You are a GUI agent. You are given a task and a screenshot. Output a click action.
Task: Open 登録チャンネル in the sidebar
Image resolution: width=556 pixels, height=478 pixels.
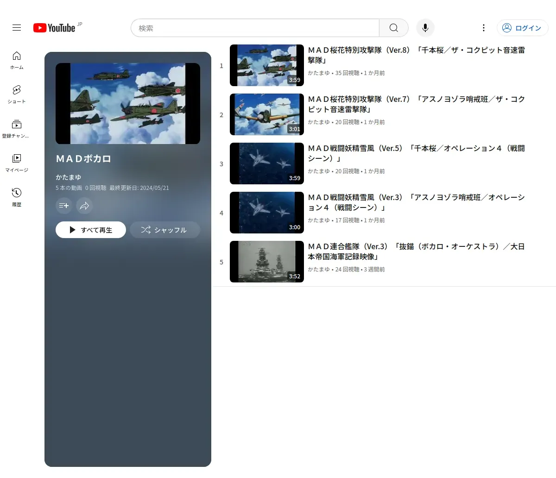point(17,129)
